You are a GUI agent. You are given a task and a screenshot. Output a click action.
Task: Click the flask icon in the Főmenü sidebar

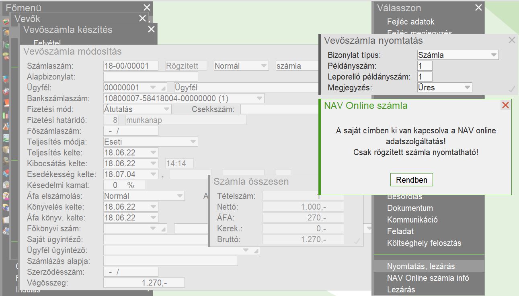6,127
